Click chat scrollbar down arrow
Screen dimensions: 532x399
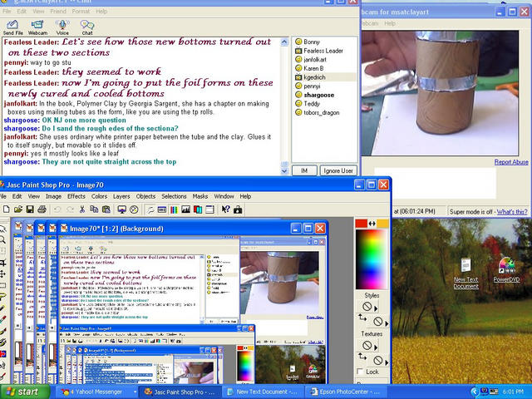[x=284, y=170]
